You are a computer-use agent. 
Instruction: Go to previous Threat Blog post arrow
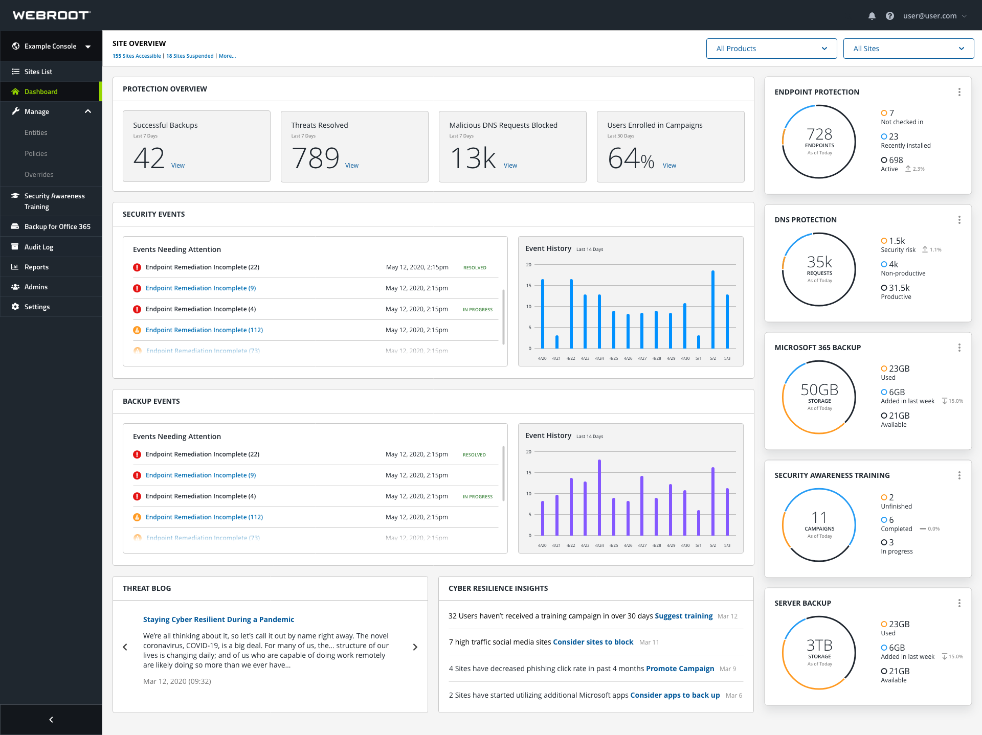pos(125,647)
